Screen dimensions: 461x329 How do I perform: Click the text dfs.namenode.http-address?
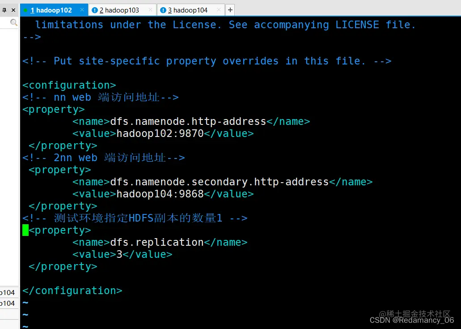(188, 122)
